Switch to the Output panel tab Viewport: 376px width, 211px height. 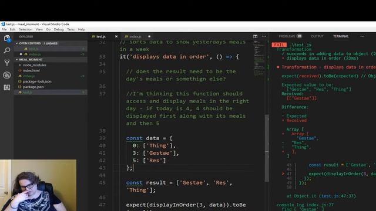pyautogui.click(x=317, y=36)
